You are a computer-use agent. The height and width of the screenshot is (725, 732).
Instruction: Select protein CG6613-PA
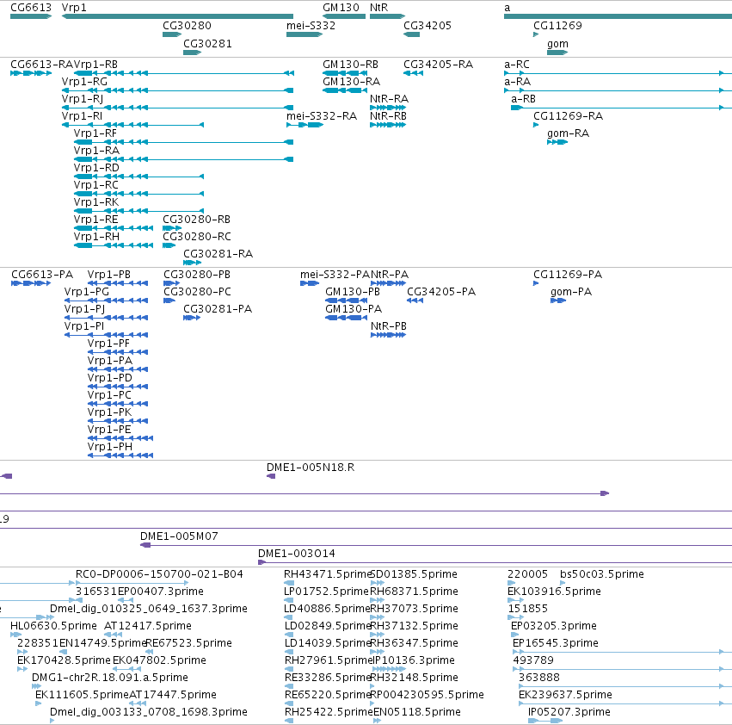[31, 283]
